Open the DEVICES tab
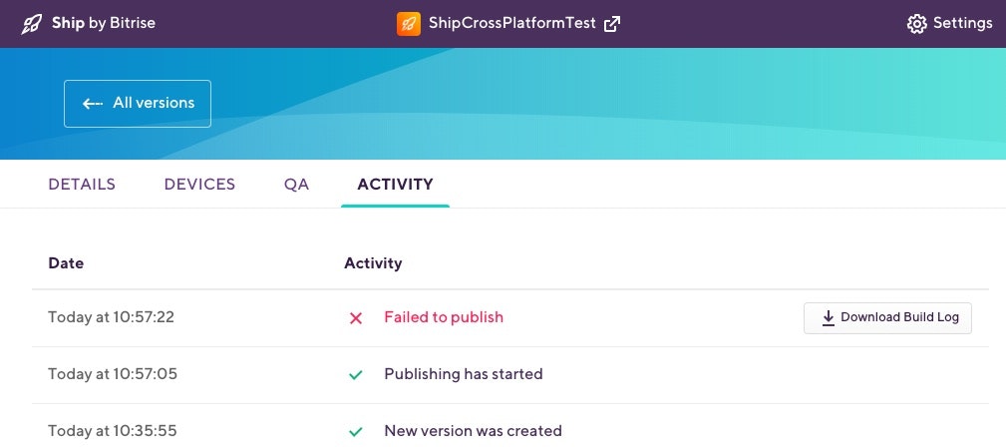1006x447 pixels. [x=199, y=185]
